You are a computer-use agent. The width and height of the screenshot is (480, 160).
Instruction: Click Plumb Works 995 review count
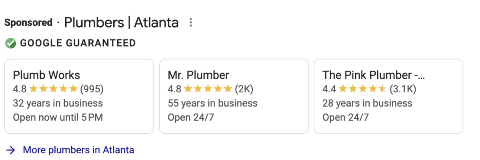tap(92, 89)
